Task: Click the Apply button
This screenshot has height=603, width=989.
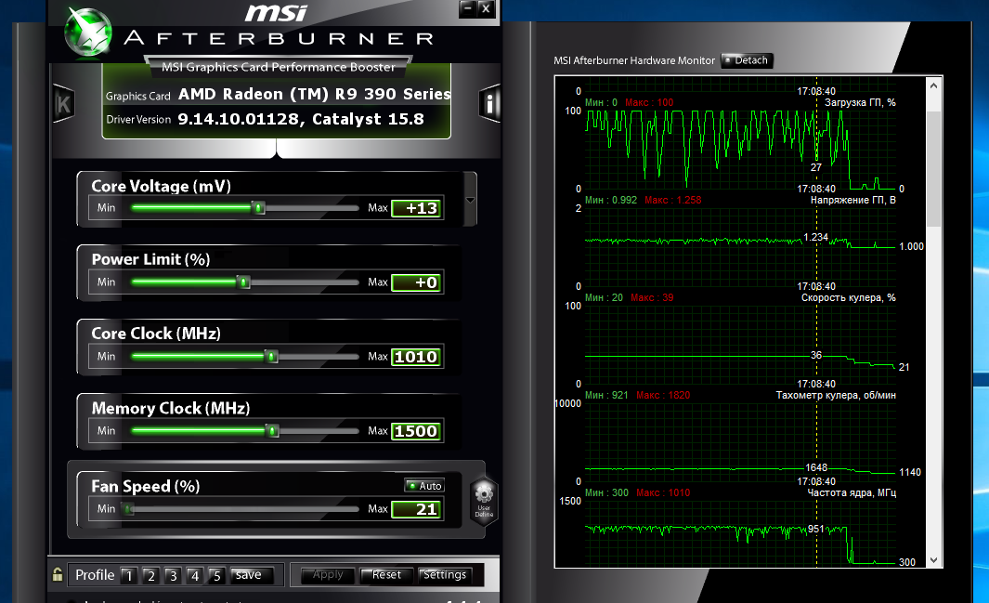Action: [x=328, y=574]
